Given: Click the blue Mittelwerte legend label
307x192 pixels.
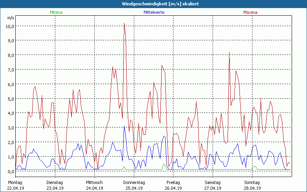Looking at the screenshot, I should (x=153, y=13).
